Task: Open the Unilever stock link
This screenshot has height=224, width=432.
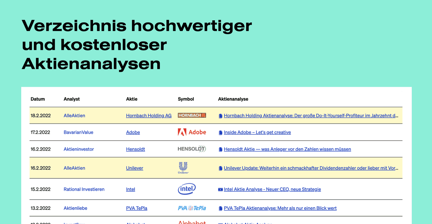Action: pos(135,168)
